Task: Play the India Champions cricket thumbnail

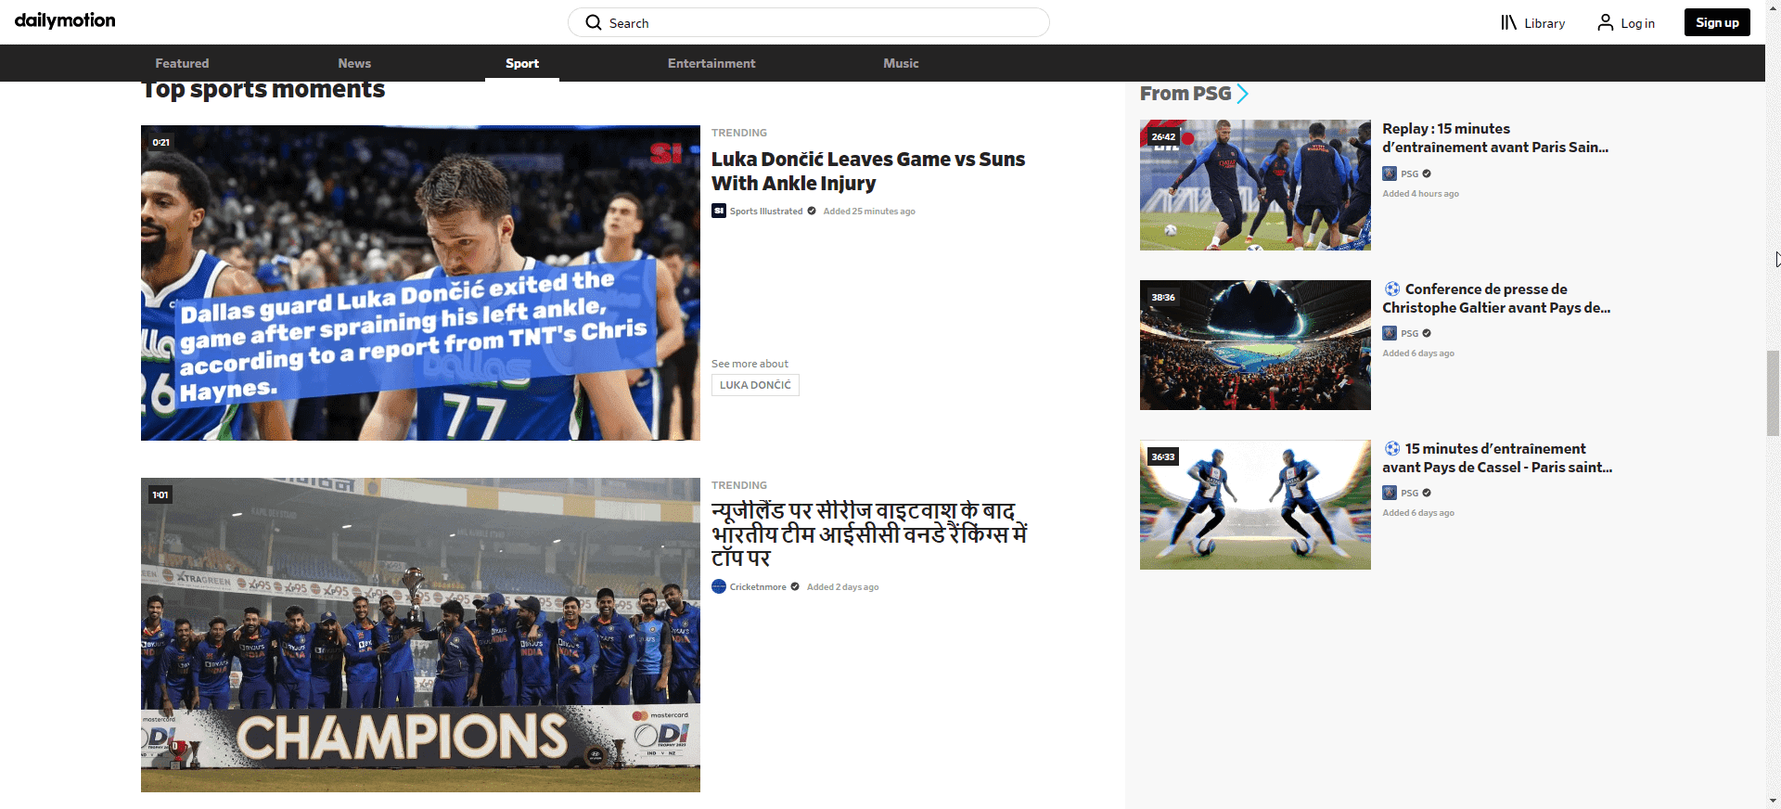Action: [x=420, y=635]
